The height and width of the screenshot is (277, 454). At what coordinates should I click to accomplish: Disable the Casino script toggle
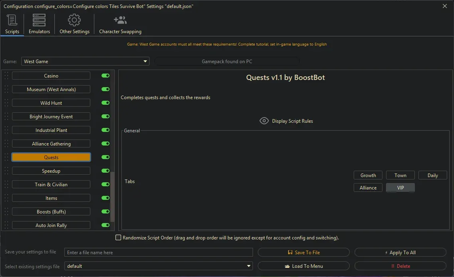105,76
